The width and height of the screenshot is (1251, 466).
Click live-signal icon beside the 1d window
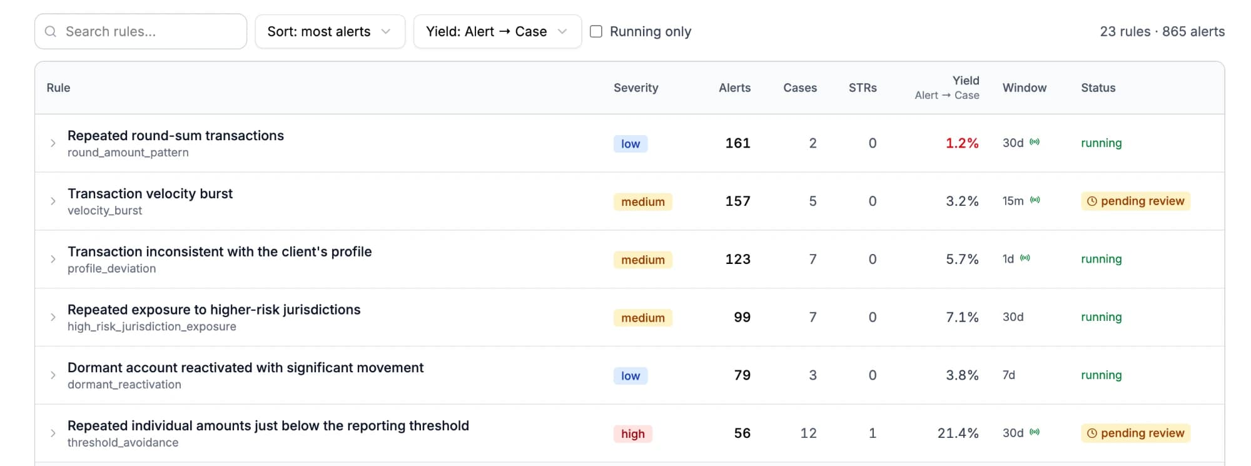click(1025, 258)
